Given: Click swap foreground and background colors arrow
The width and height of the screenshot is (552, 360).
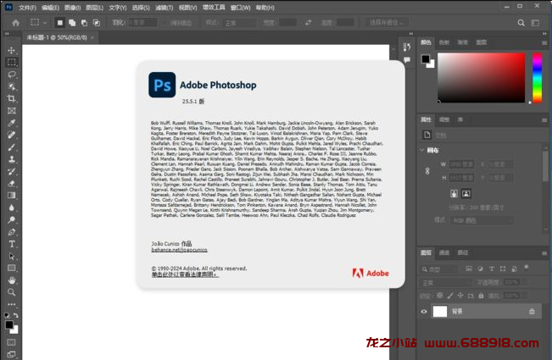Looking at the screenshot, I should (x=16, y=315).
